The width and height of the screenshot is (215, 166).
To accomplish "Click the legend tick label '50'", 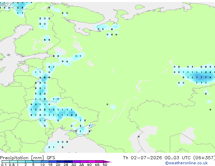I will coord(105,165).
